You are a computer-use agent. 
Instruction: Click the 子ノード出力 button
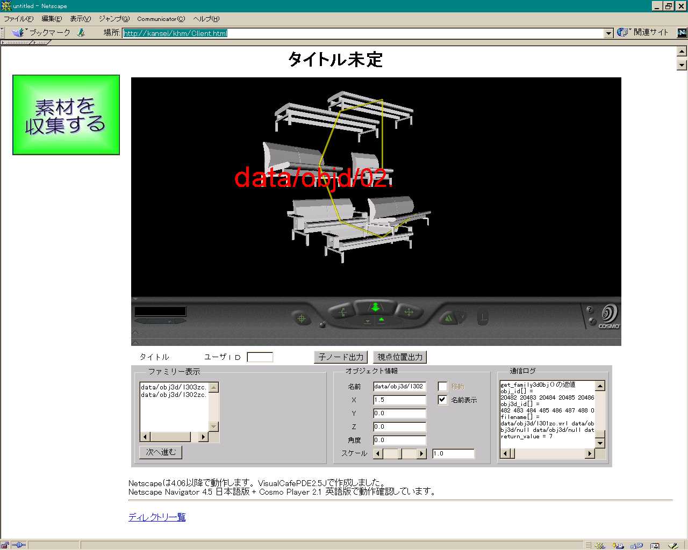[341, 357]
